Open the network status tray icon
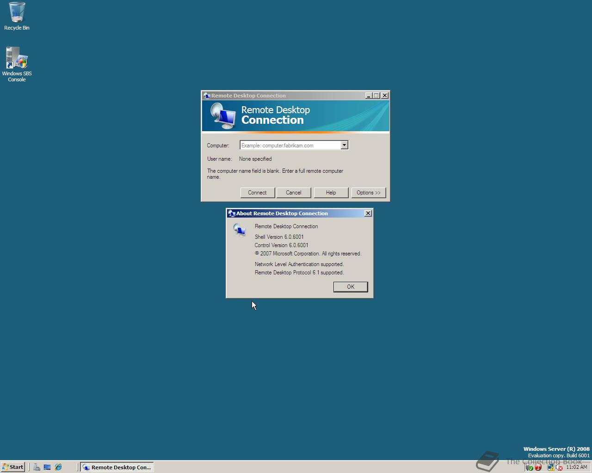This screenshot has width=592, height=473. [x=551, y=467]
